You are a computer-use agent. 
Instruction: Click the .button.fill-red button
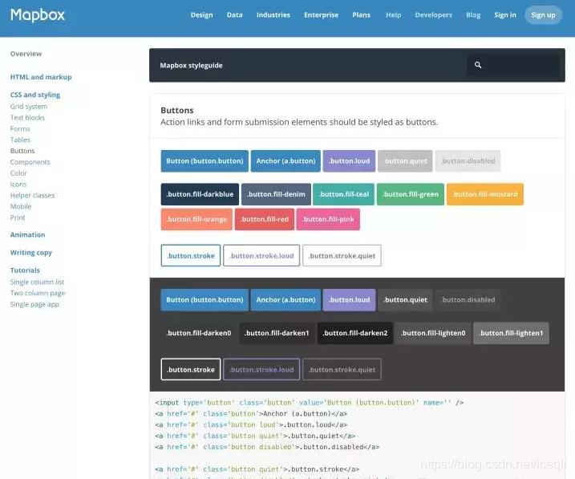point(265,219)
